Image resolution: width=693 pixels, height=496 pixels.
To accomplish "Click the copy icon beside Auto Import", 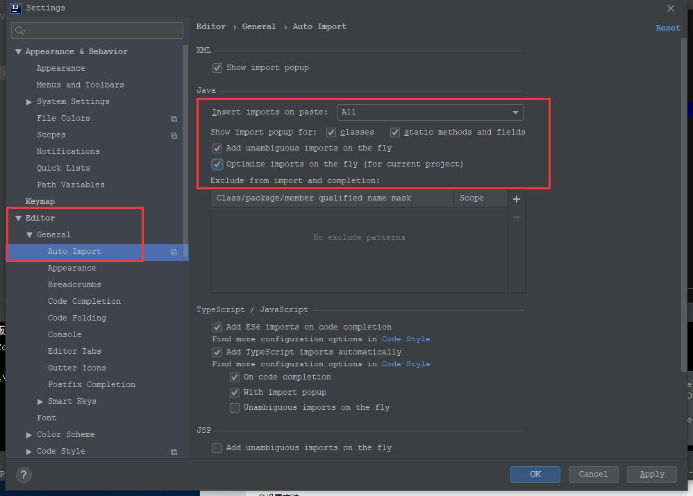I will (x=174, y=252).
